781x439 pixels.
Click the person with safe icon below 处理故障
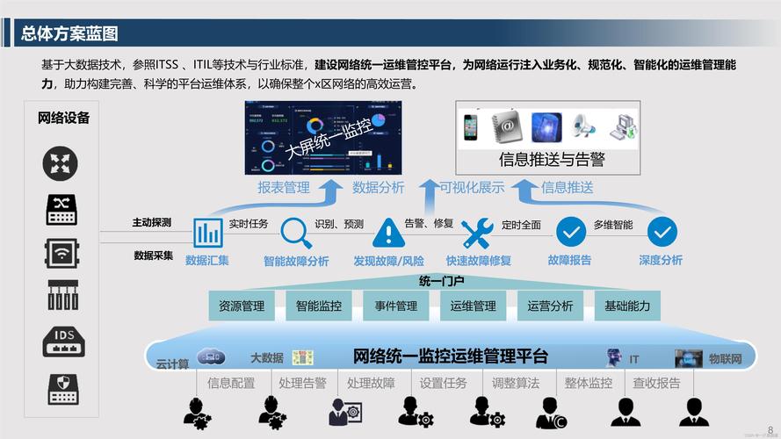(345, 412)
